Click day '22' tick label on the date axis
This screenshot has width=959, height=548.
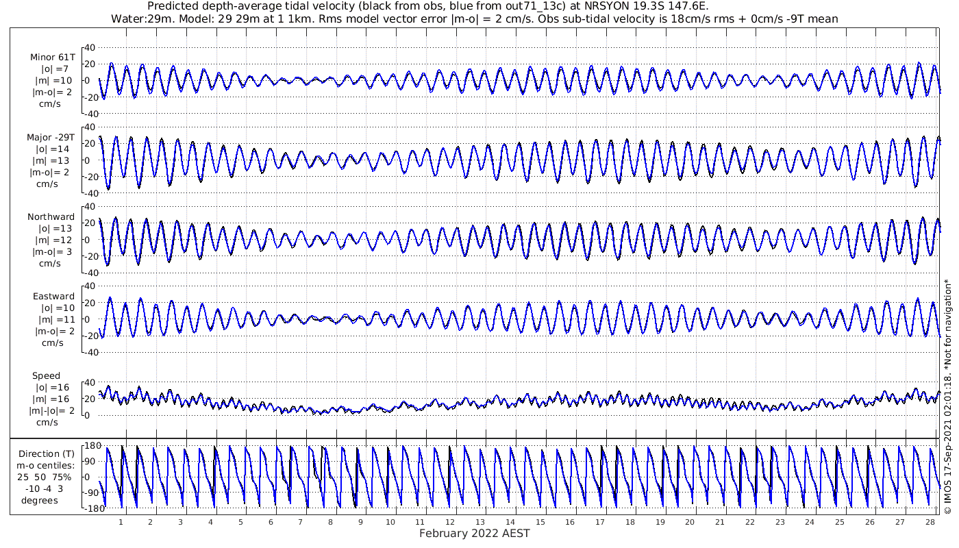pos(749,522)
